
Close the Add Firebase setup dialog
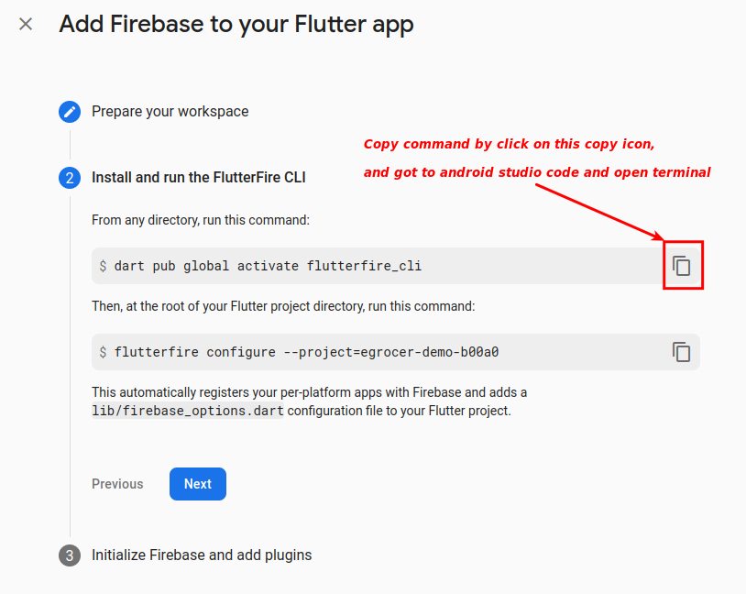26,24
